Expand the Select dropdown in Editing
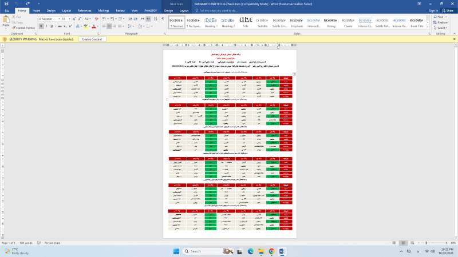Viewport: 458px width, 257px height. (441, 27)
